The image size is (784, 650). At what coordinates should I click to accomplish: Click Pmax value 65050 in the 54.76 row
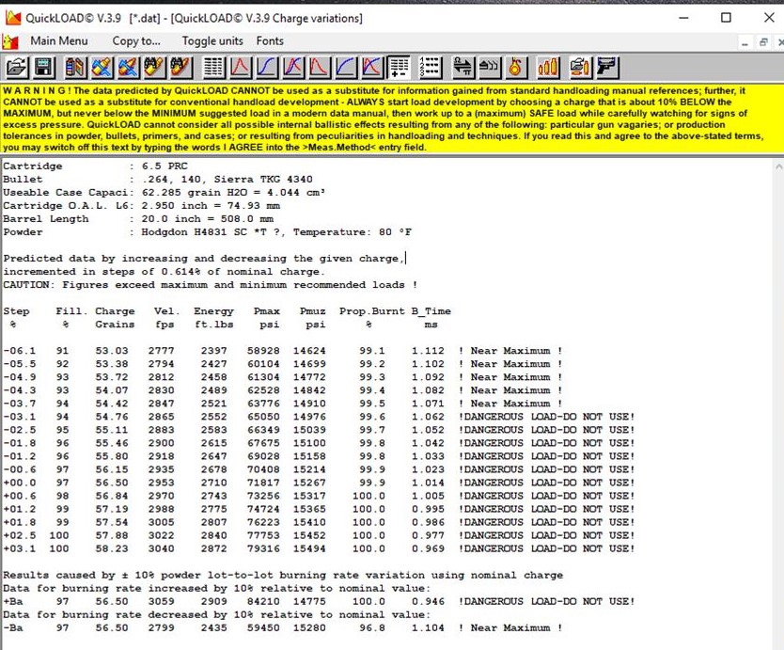tap(263, 417)
